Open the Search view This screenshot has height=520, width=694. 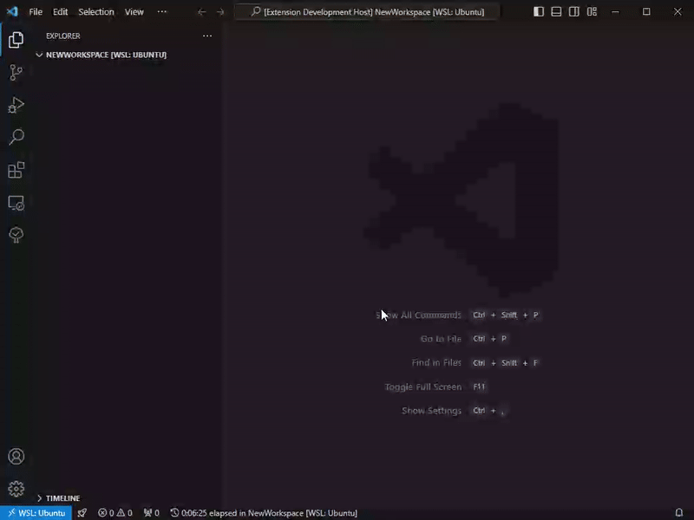tap(16, 137)
